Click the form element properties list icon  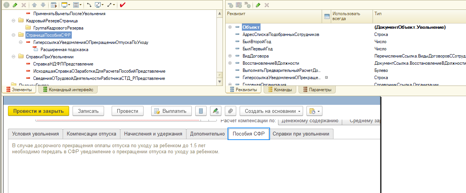[54, 5]
